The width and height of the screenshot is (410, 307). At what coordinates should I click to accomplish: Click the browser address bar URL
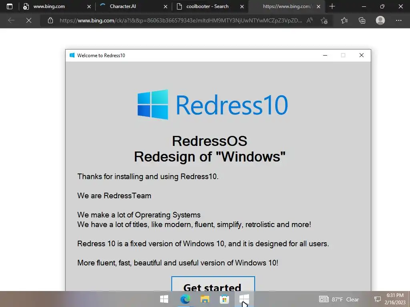coord(181,20)
